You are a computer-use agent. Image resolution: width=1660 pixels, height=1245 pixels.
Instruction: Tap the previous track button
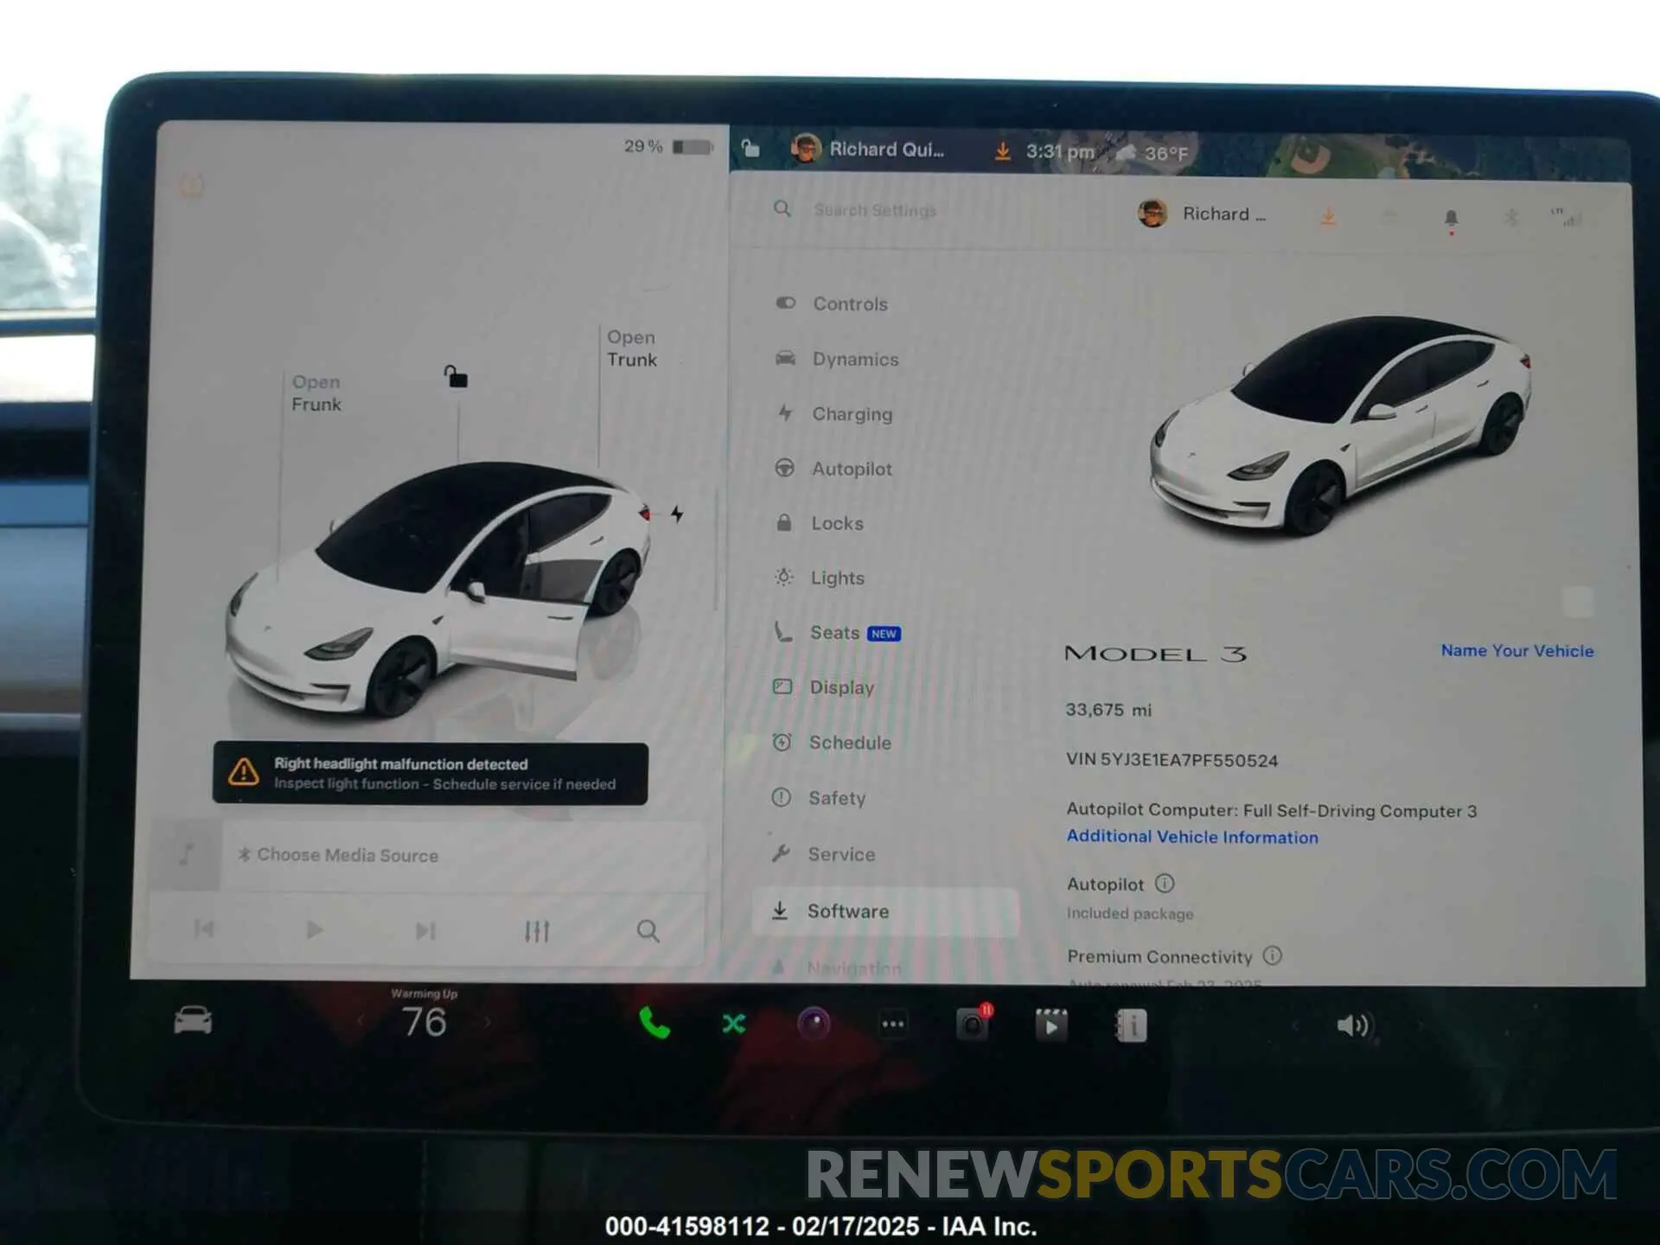click(x=204, y=929)
